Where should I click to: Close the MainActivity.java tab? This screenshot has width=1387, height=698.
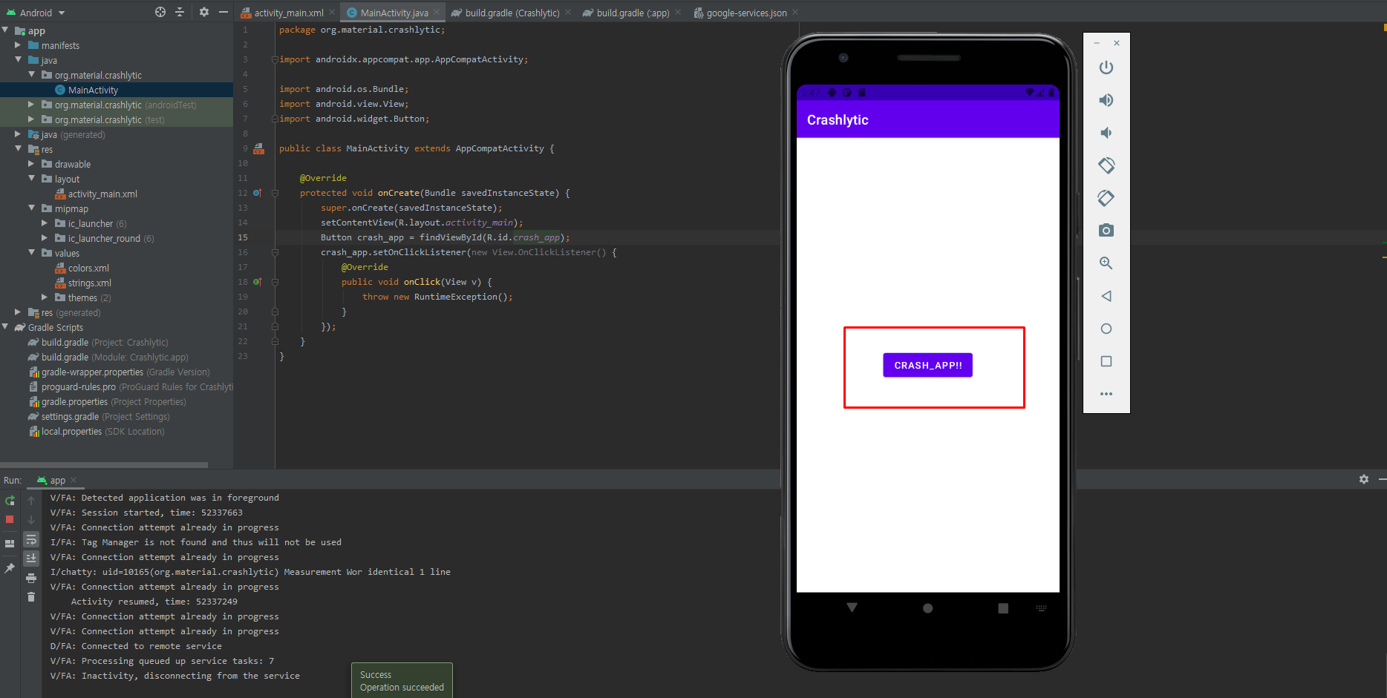[437, 12]
